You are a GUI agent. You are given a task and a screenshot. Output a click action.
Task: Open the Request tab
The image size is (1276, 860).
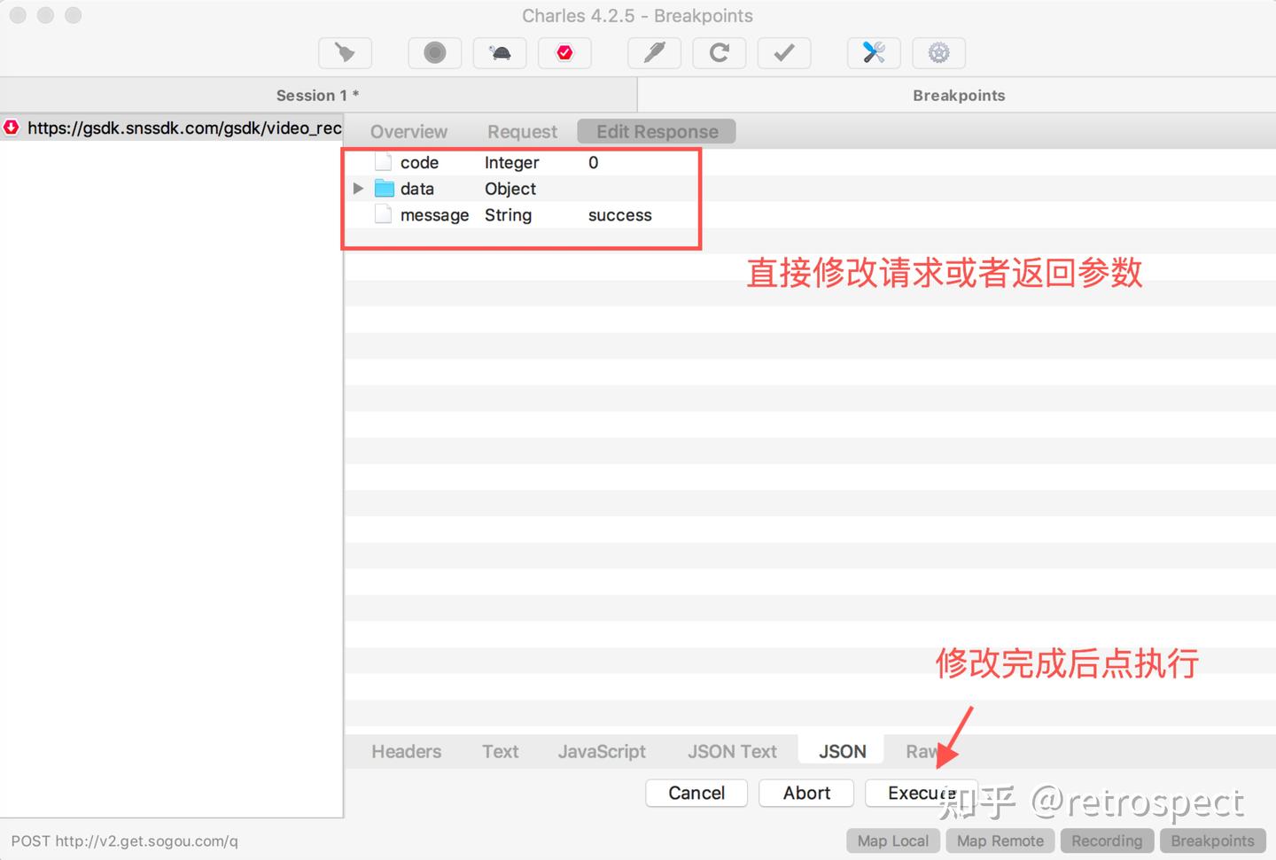tap(522, 132)
